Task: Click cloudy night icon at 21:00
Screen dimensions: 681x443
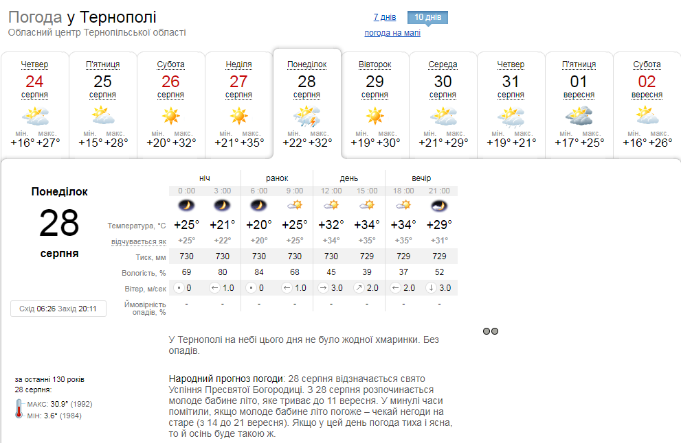Action: coord(439,206)
